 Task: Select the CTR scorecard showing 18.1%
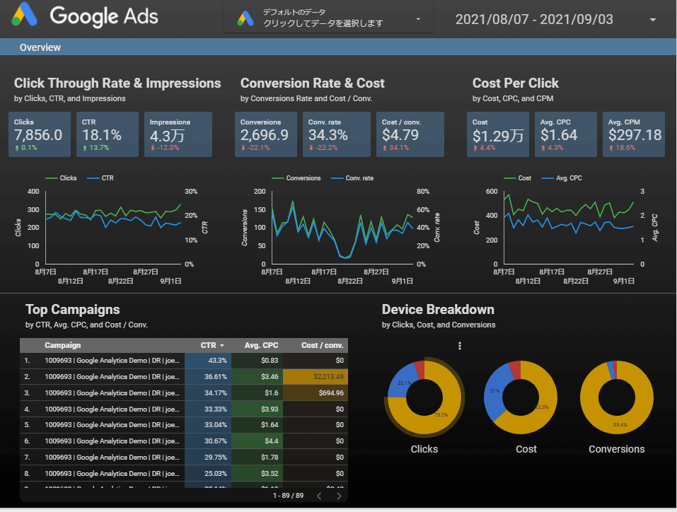coord(108,134)
